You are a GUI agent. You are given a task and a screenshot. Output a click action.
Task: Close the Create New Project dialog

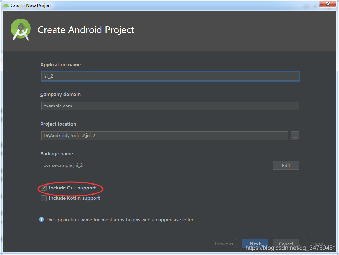click(329, 4)
